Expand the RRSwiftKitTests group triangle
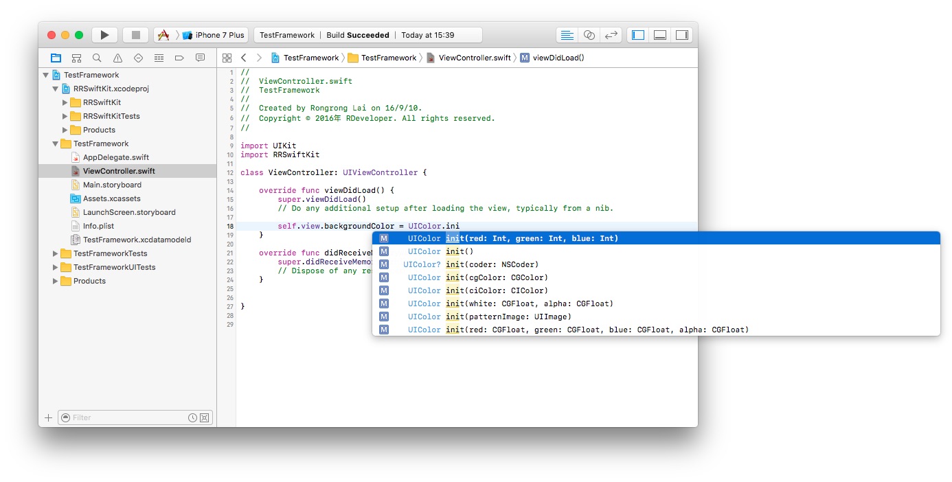Screen dimensions: 952x482 coord(65,116)
